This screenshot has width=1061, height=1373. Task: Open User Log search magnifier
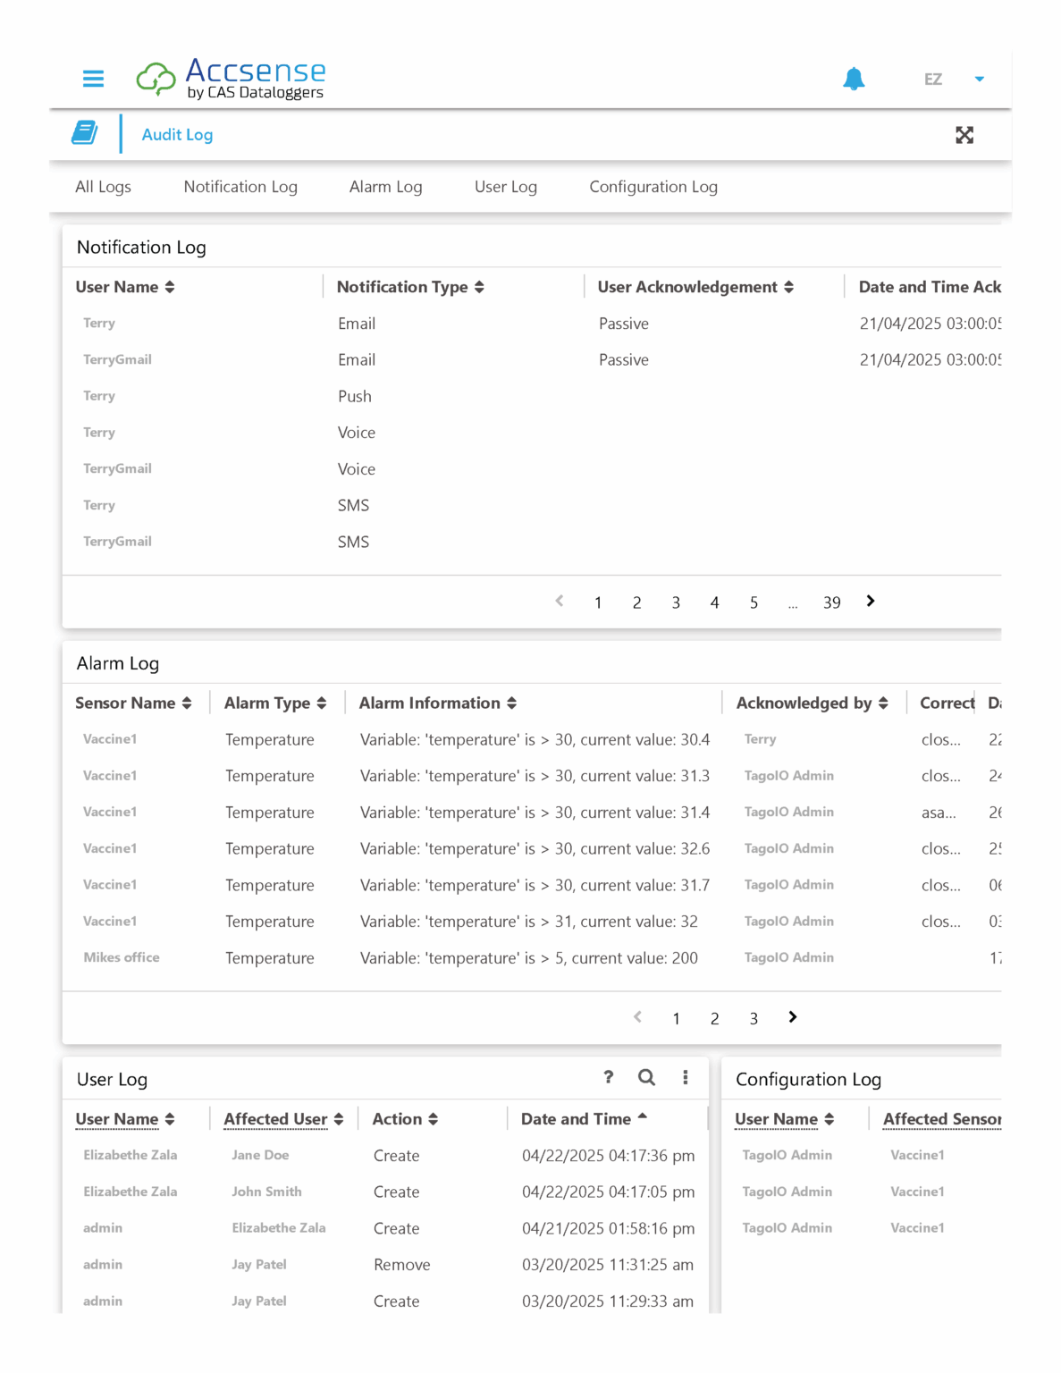coord(646,1077)
